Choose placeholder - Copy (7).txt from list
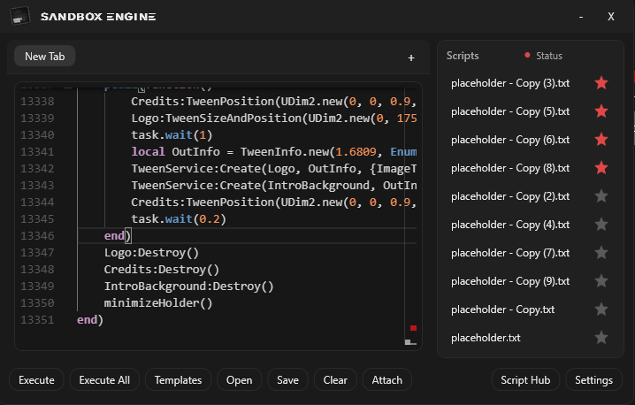Image resolution: width=635 pixels, height=405 pixels. coord(510,253)
